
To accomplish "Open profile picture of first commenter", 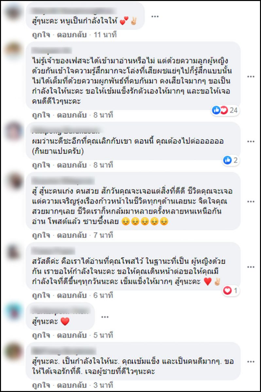I will [14, 13].
